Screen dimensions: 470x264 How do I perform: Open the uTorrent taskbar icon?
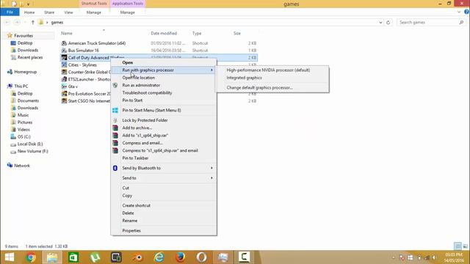pyautogui.click(x=95, y=257)
